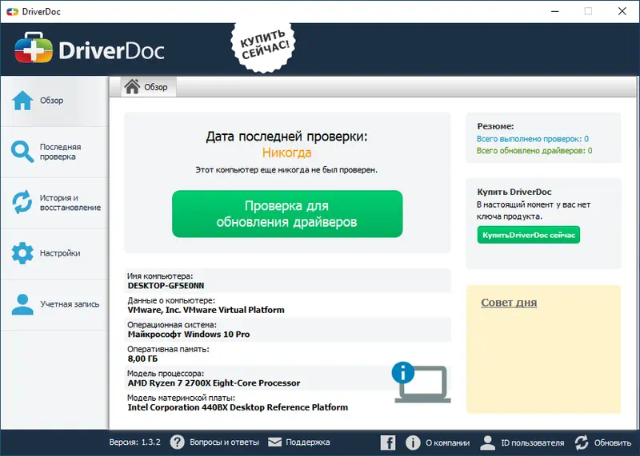Image resolution: width=640 pixels, height=456 pixels.
Task: Click the Дата последней проверки: heading
Action: (286, 136)
